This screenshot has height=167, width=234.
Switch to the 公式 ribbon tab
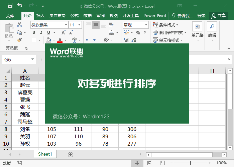point(75,16)
